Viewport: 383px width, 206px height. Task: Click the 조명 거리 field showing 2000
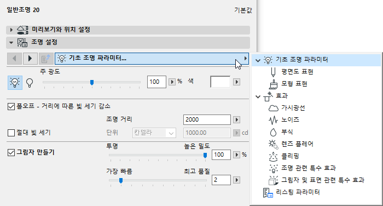pyautogui.click(x=207, y=119)
